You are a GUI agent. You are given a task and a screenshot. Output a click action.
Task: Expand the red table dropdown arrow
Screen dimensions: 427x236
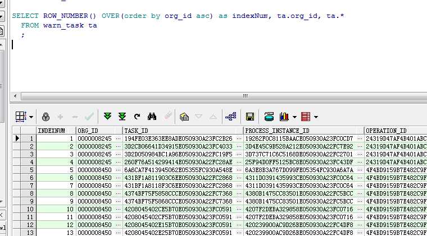tap(316, 117)
